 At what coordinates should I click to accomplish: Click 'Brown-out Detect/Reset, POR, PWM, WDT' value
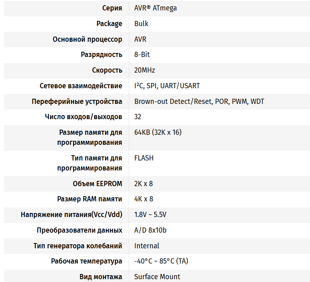tap(199, 101)
